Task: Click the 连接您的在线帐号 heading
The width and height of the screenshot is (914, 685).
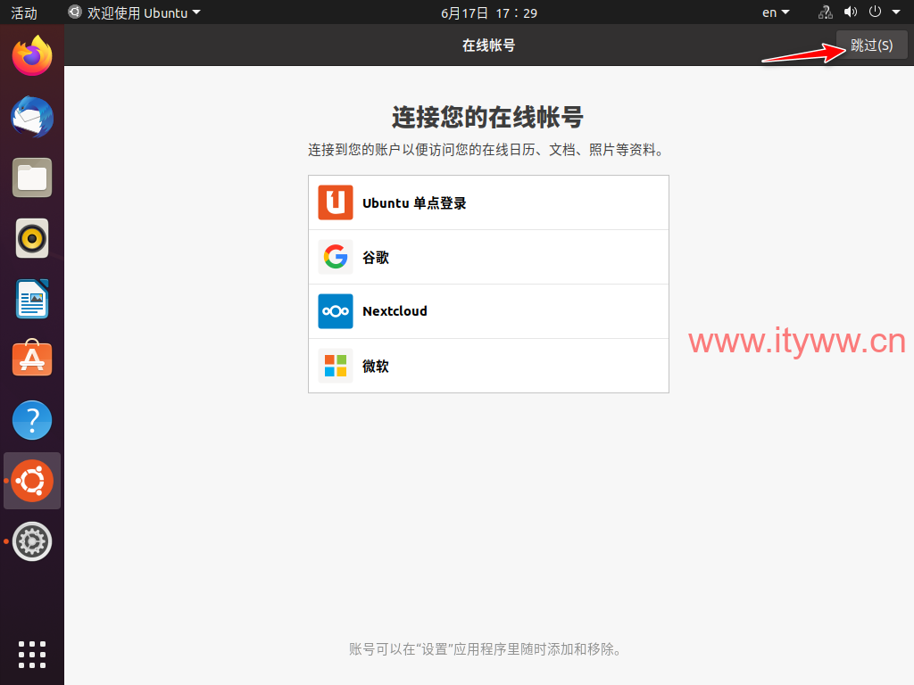Action: [488, 117]
